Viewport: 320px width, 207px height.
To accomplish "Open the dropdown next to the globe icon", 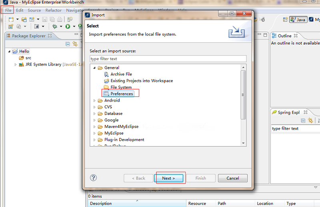I will click(x=25, y=26).
